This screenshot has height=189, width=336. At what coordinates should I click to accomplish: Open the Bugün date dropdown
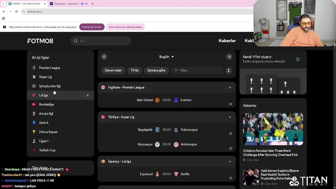coord(166,57)
